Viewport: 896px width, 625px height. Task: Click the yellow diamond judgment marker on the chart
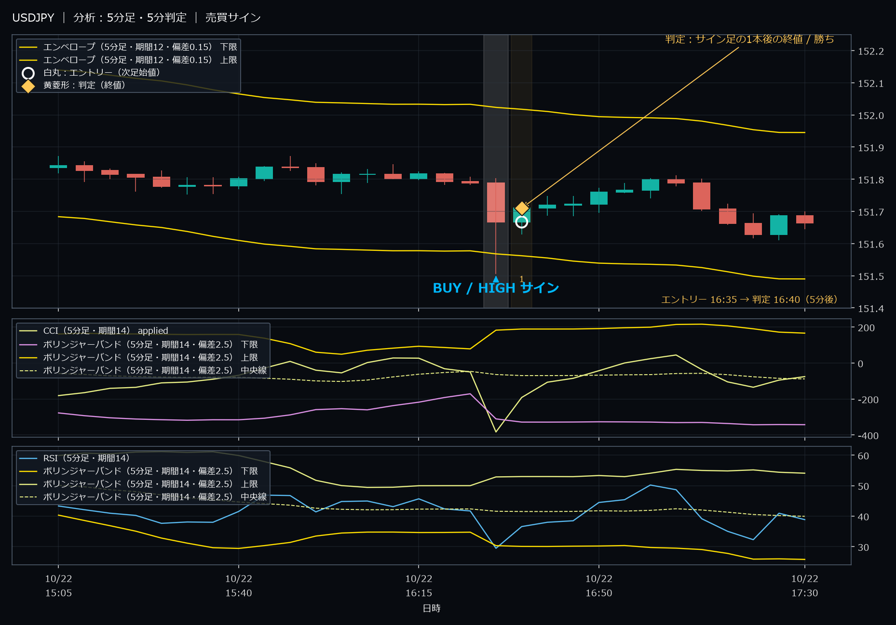coord(522,208)
